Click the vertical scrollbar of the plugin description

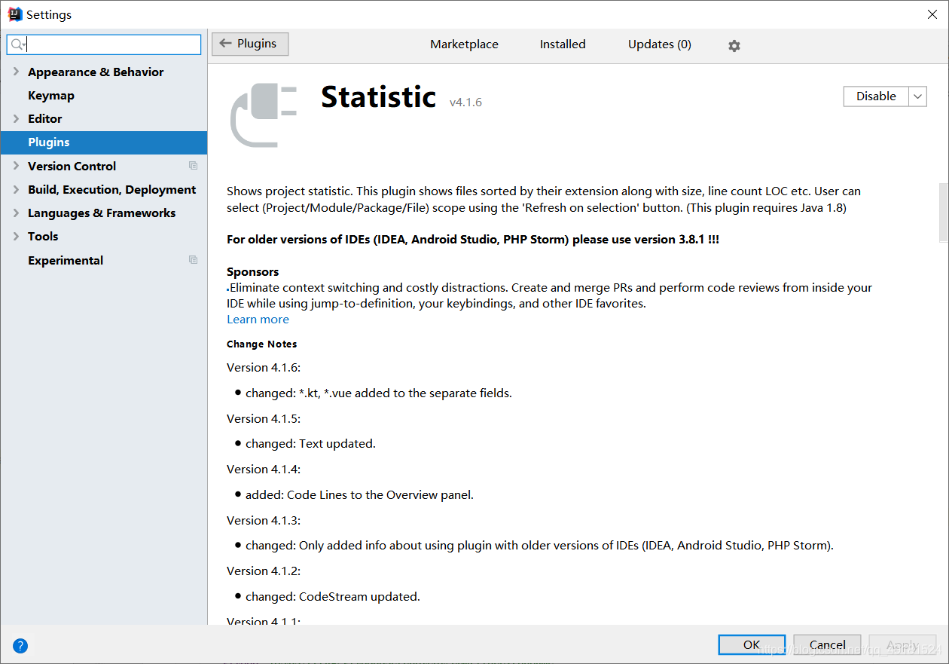[942, 212]
